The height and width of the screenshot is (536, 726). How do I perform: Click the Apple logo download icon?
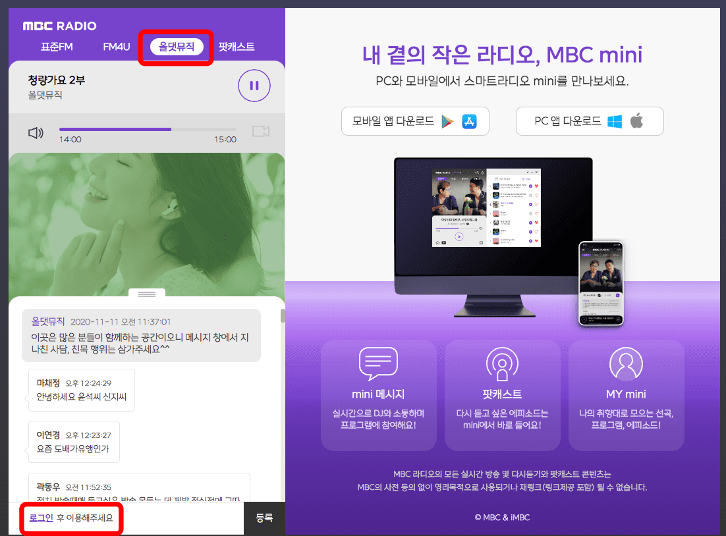click(636, 121)
